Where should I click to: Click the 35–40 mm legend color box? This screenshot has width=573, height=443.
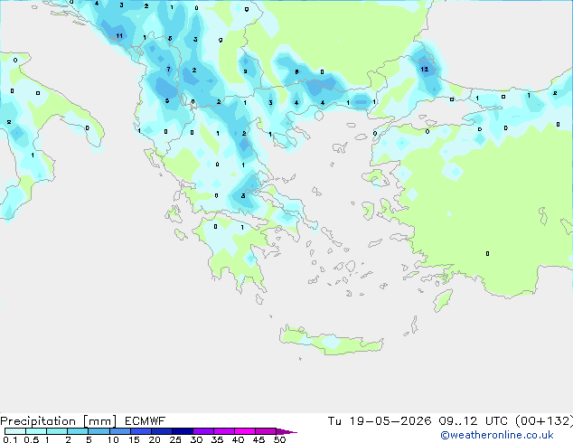tap(224, 431)
